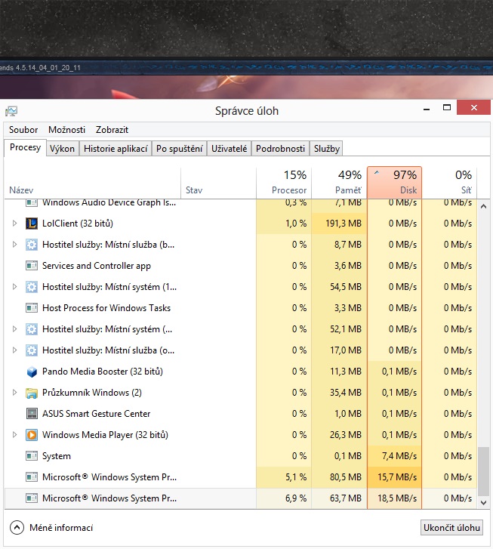Viewport: 493px width, 549px height.
Task: Switch to the Historie aplikací tab
Action: (116, 149)
